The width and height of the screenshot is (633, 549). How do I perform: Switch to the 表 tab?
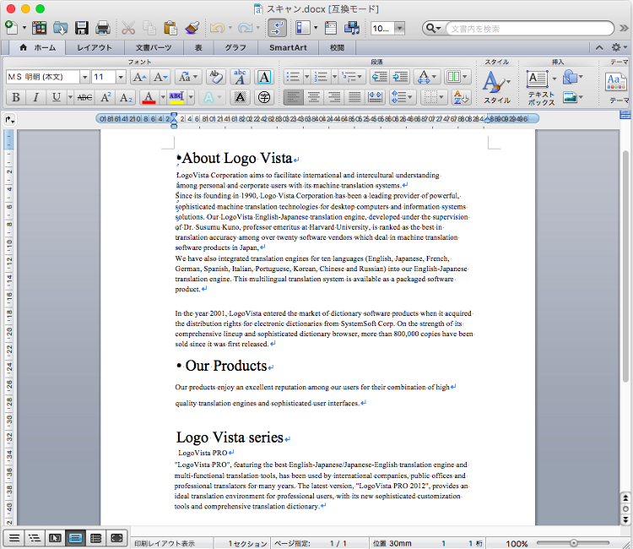click(x=198, y=47)
